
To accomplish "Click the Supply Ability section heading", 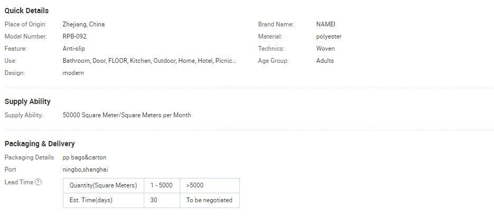I will pos(27,101).
